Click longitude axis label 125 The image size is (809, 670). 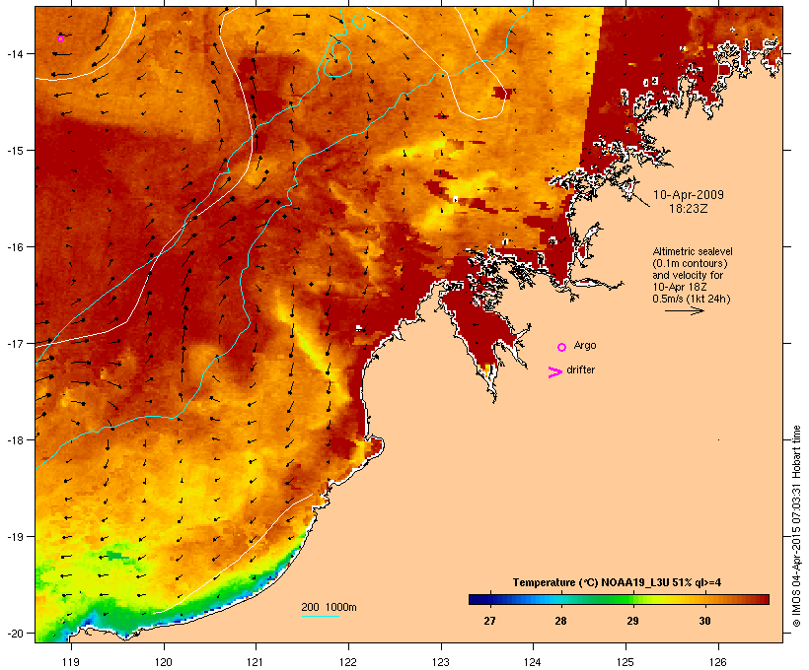pyautogui.click(x=625, y=662)
